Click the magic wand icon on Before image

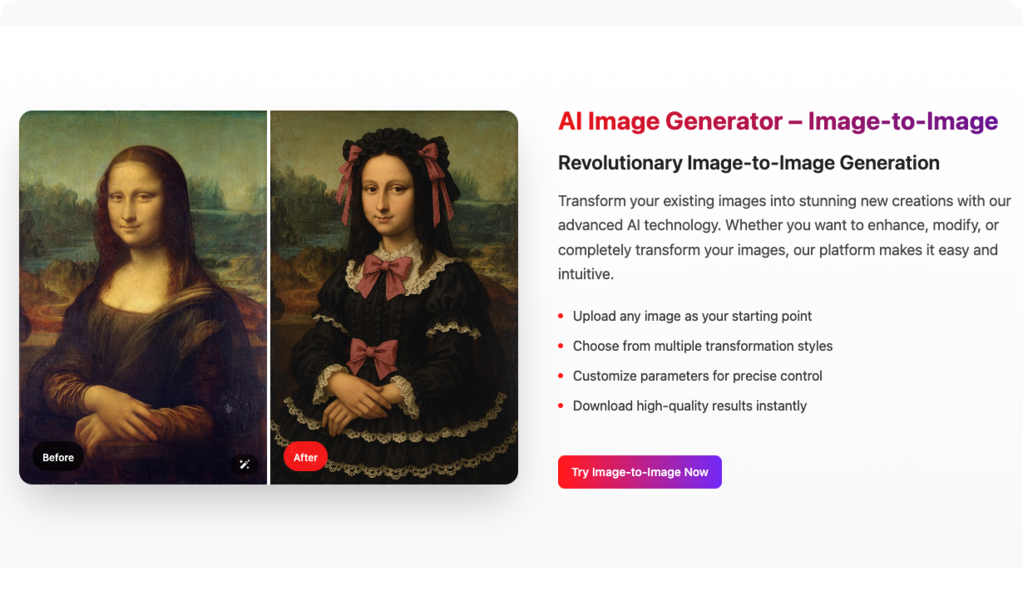[x=245, y=465]
